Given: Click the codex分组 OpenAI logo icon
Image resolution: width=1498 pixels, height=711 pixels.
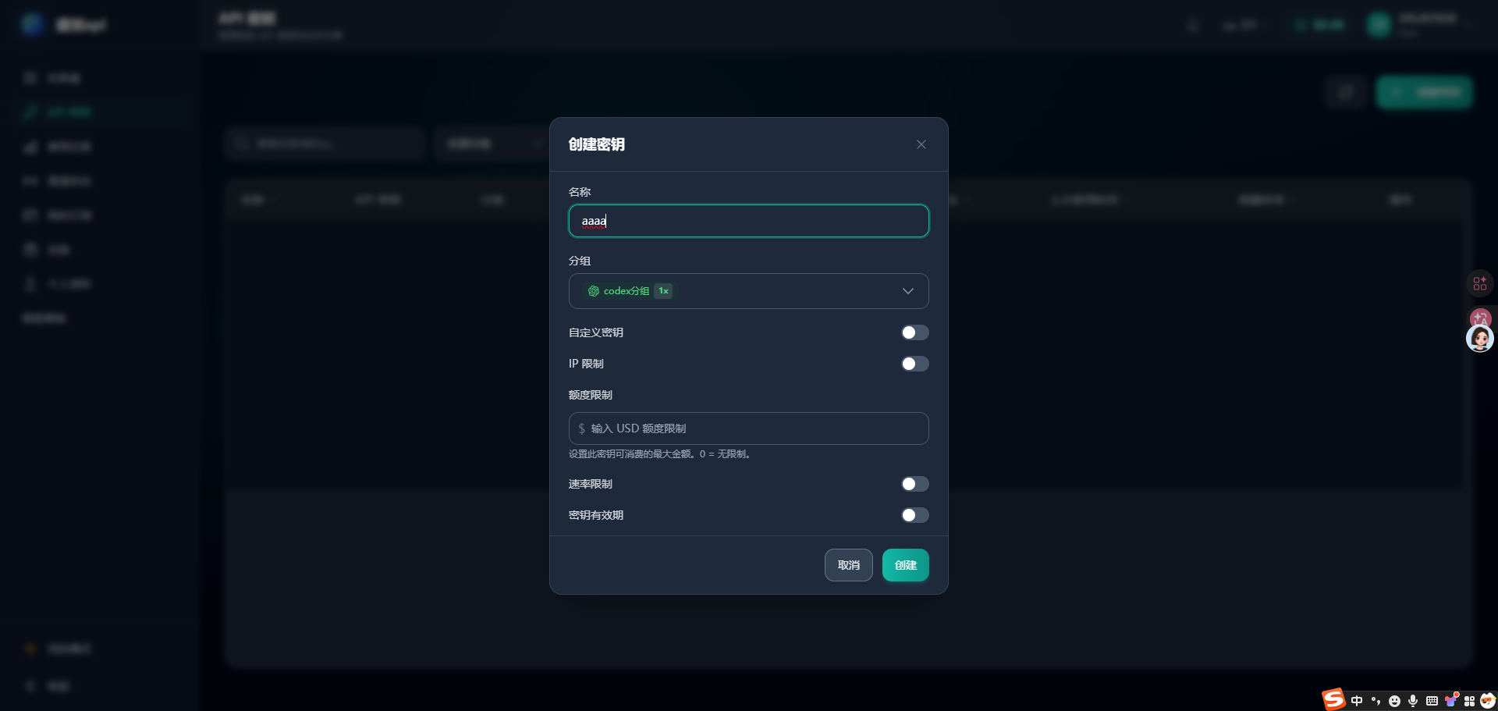Looking at the screenshot, I should [594, 291].
